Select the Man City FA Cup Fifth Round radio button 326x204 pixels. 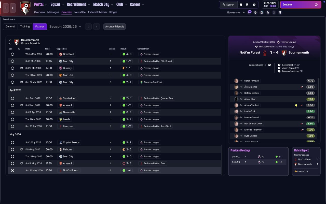pyautogui.click(x=12, y=61)
